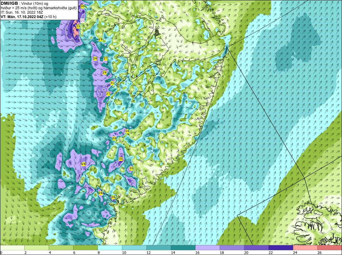Pick the 12–14 m/s teal legend swatch
This screenshot has height=255, width=342.
tap(159, 247)
